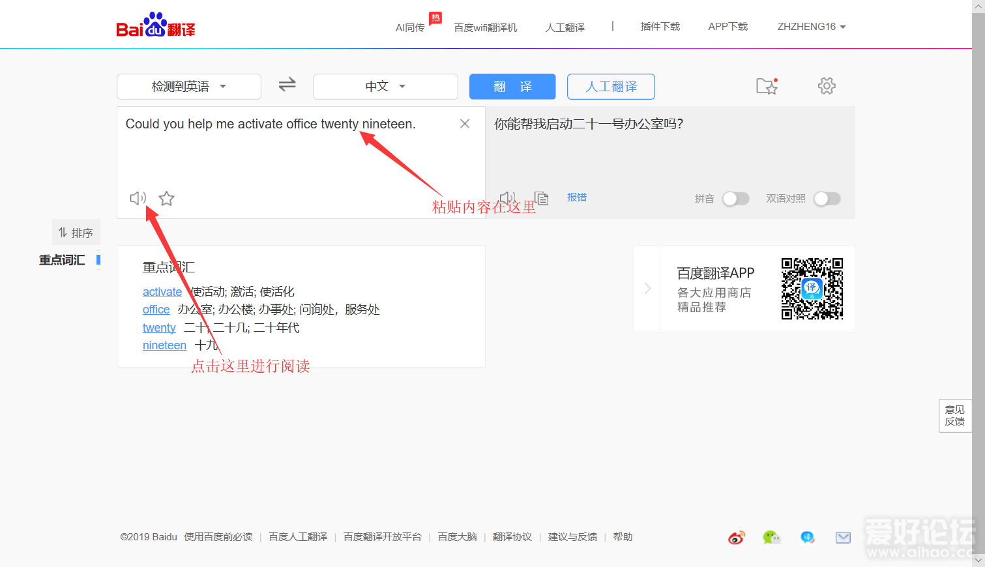Enable the 拼音 pinyin display toggle
Image resolution: width=985 pixels, height=567 pixels.
click(736, 198)
